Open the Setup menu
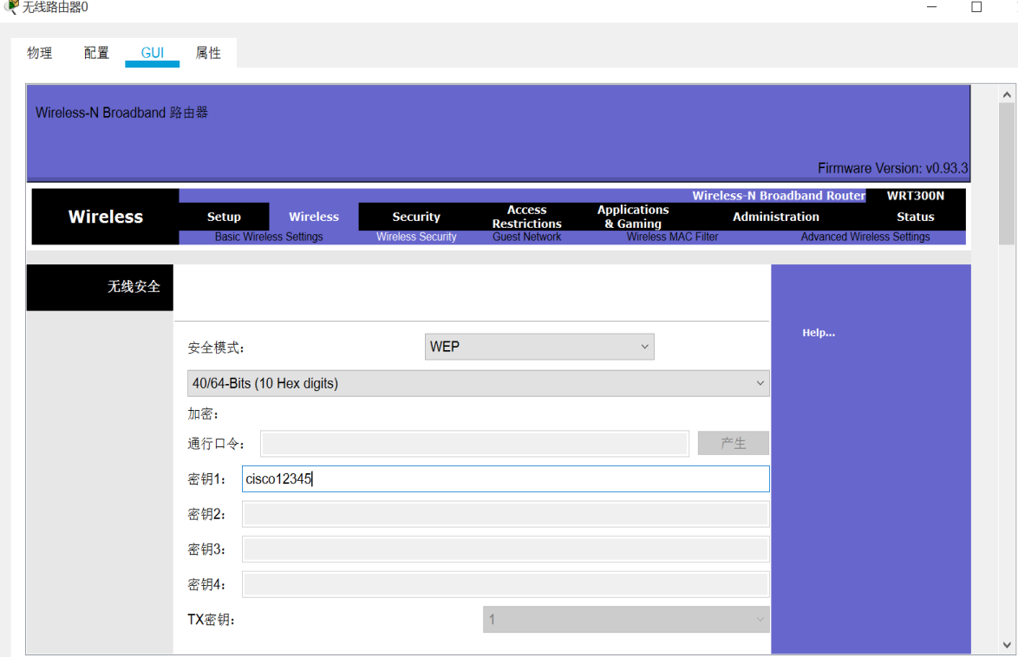This screenshot has height=657, width=1018. tap(224, 217)
